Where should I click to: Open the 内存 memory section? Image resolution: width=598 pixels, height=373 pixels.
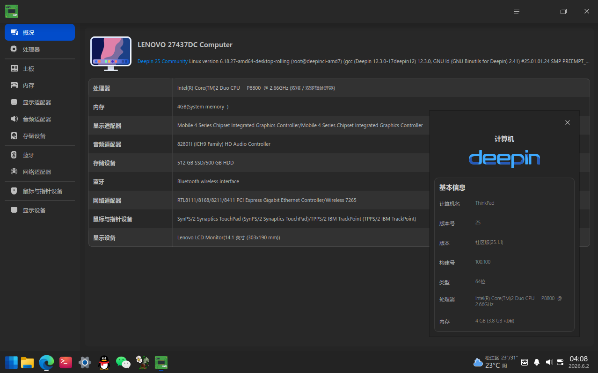click(40, 86)
